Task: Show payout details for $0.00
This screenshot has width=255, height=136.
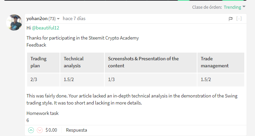Action: (x=51, y=130)
